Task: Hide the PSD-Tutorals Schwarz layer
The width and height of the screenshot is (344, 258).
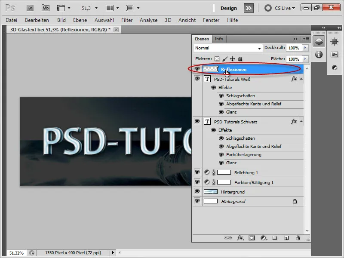Action: (197, 121)
